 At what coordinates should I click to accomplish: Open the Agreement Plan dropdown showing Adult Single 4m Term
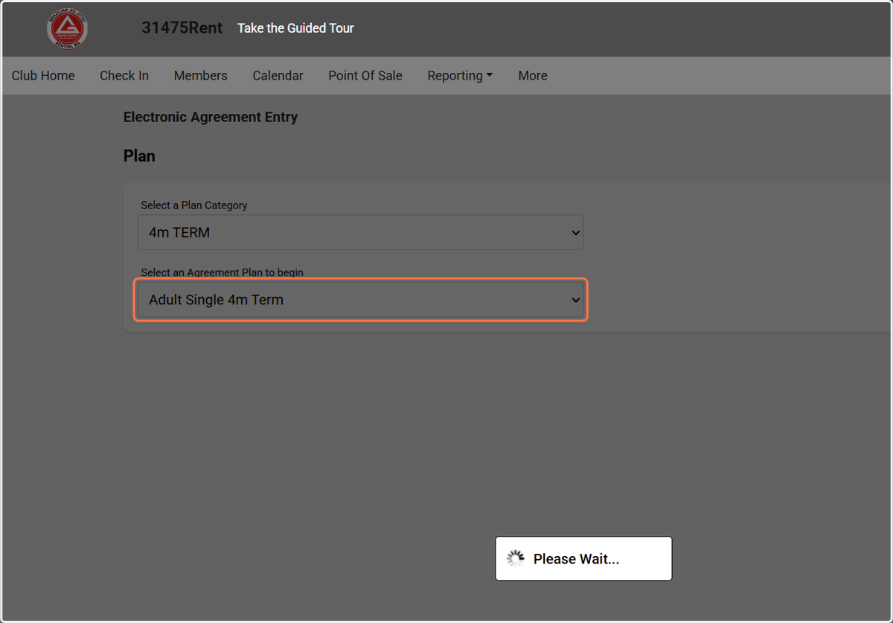point(361,300)
